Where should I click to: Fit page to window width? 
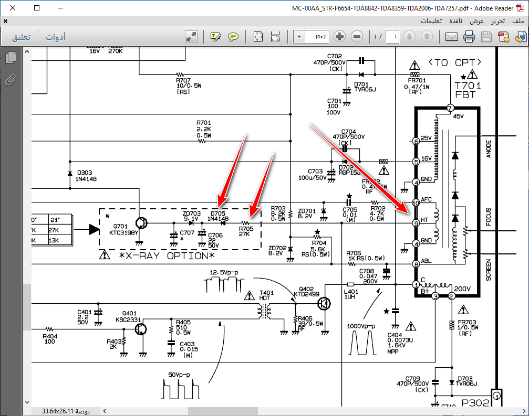(275, 37)
